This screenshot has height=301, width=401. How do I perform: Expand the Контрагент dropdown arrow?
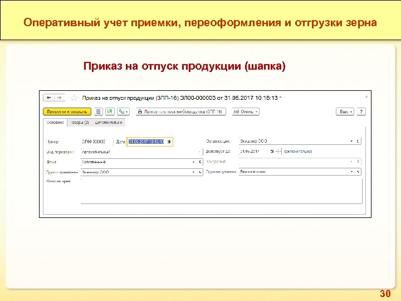(351, 162)
